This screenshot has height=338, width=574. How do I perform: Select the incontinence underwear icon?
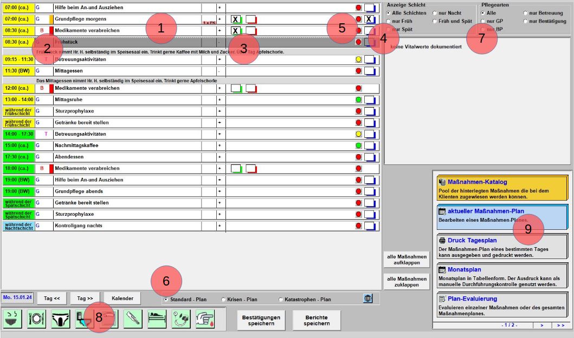point(61,319)
